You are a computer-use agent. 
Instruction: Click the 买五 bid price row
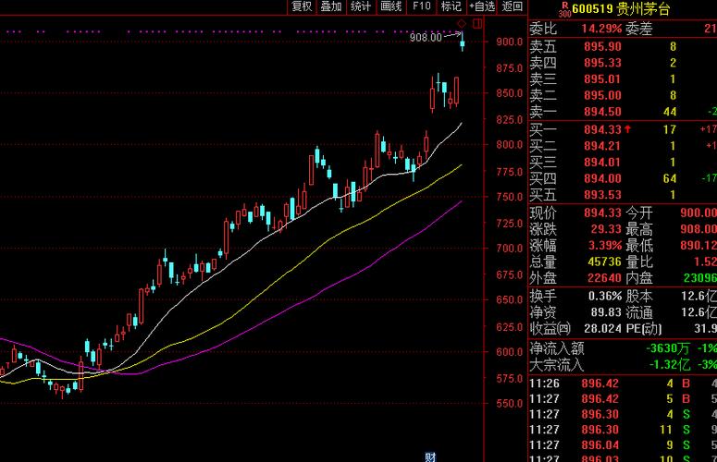601,195
